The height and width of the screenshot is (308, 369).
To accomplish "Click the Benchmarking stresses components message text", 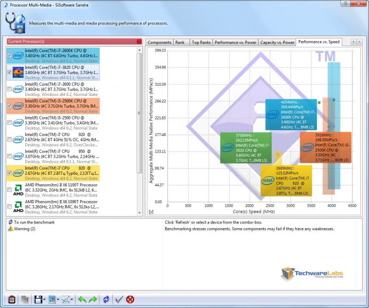I will pos(249,229).
